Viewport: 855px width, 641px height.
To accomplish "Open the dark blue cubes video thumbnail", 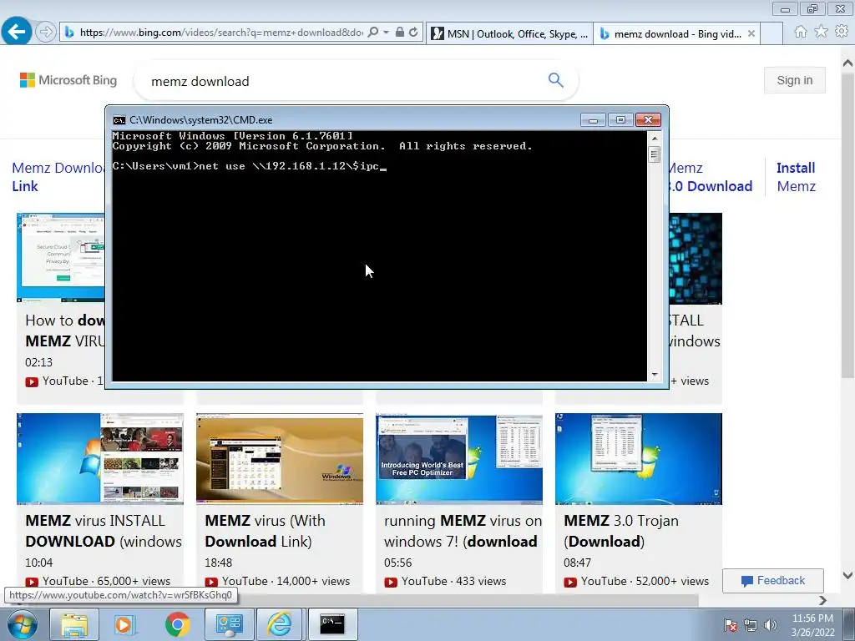I will click(x=696, y=259).
